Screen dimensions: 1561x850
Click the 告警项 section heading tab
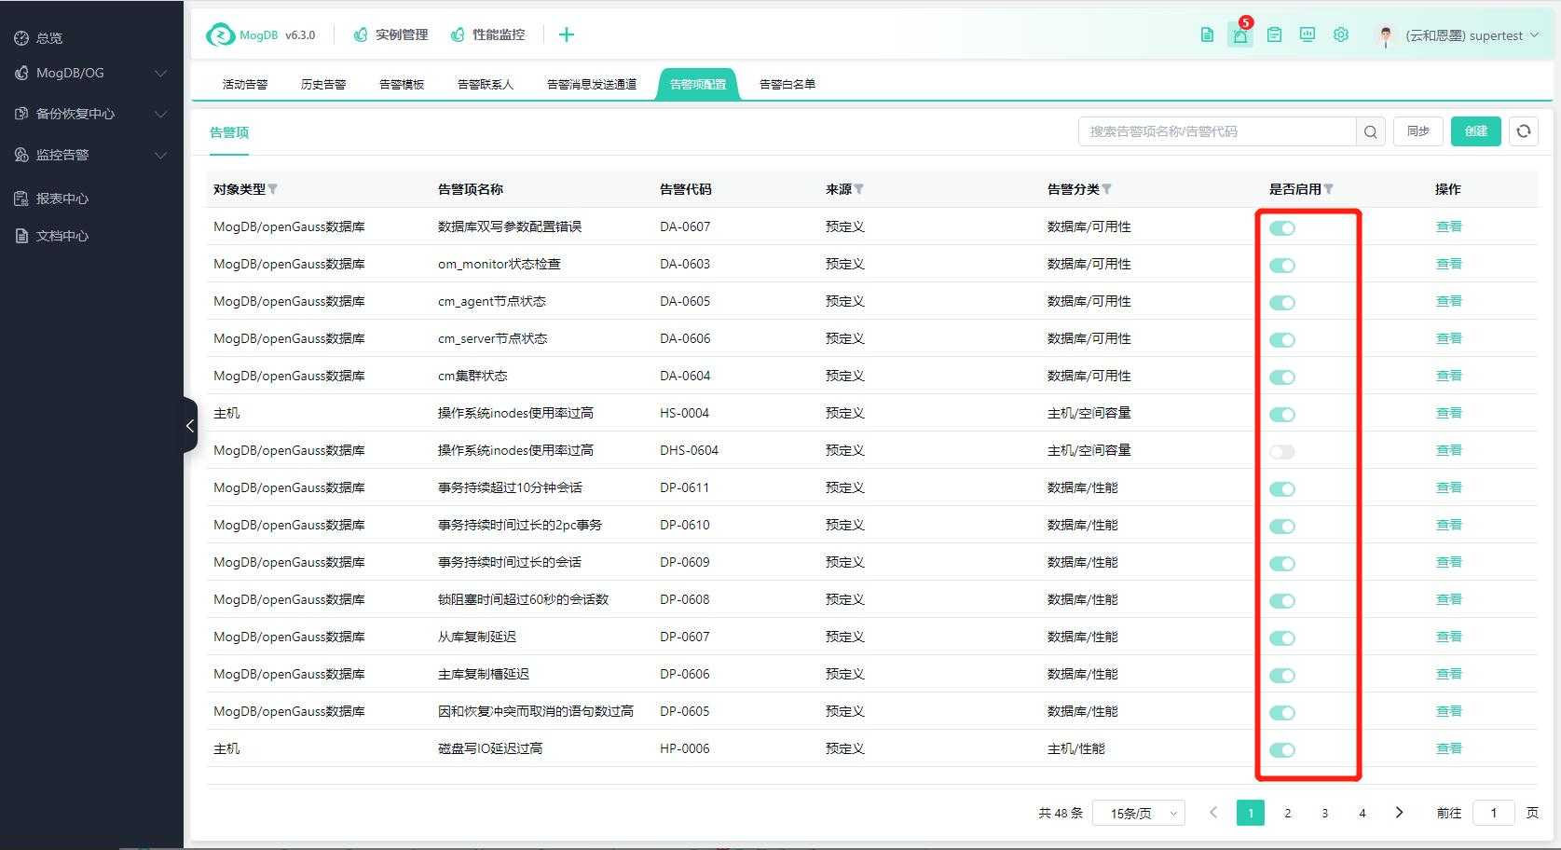coord(229,132)
